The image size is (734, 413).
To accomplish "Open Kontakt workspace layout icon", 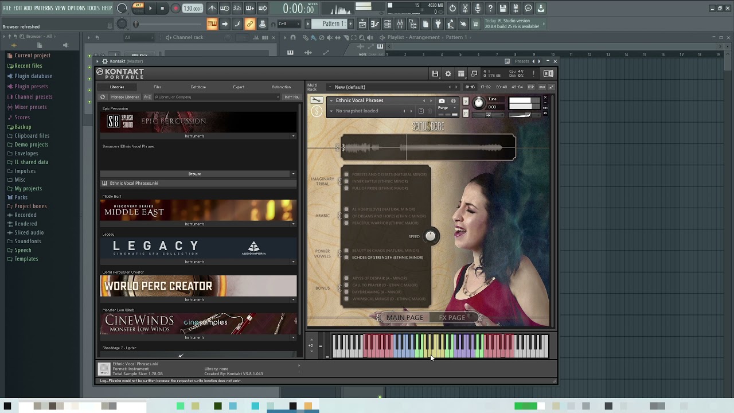I will coord(461,73).
